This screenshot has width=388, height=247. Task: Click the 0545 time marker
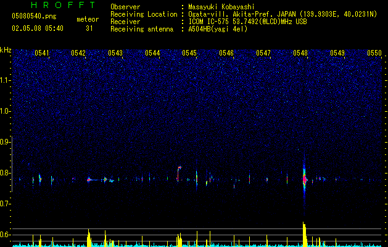189,53
